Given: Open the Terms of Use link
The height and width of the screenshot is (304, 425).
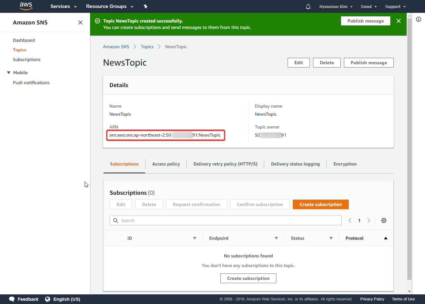Looking at the screenshot, I should tap(403, 299).
